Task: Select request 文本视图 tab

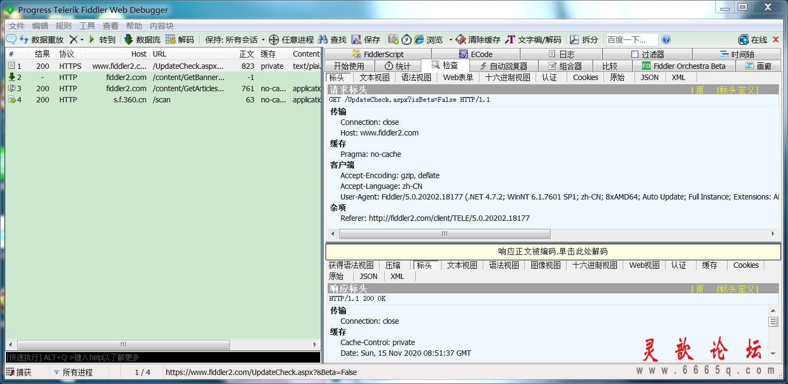Action: tap(374, 77)
